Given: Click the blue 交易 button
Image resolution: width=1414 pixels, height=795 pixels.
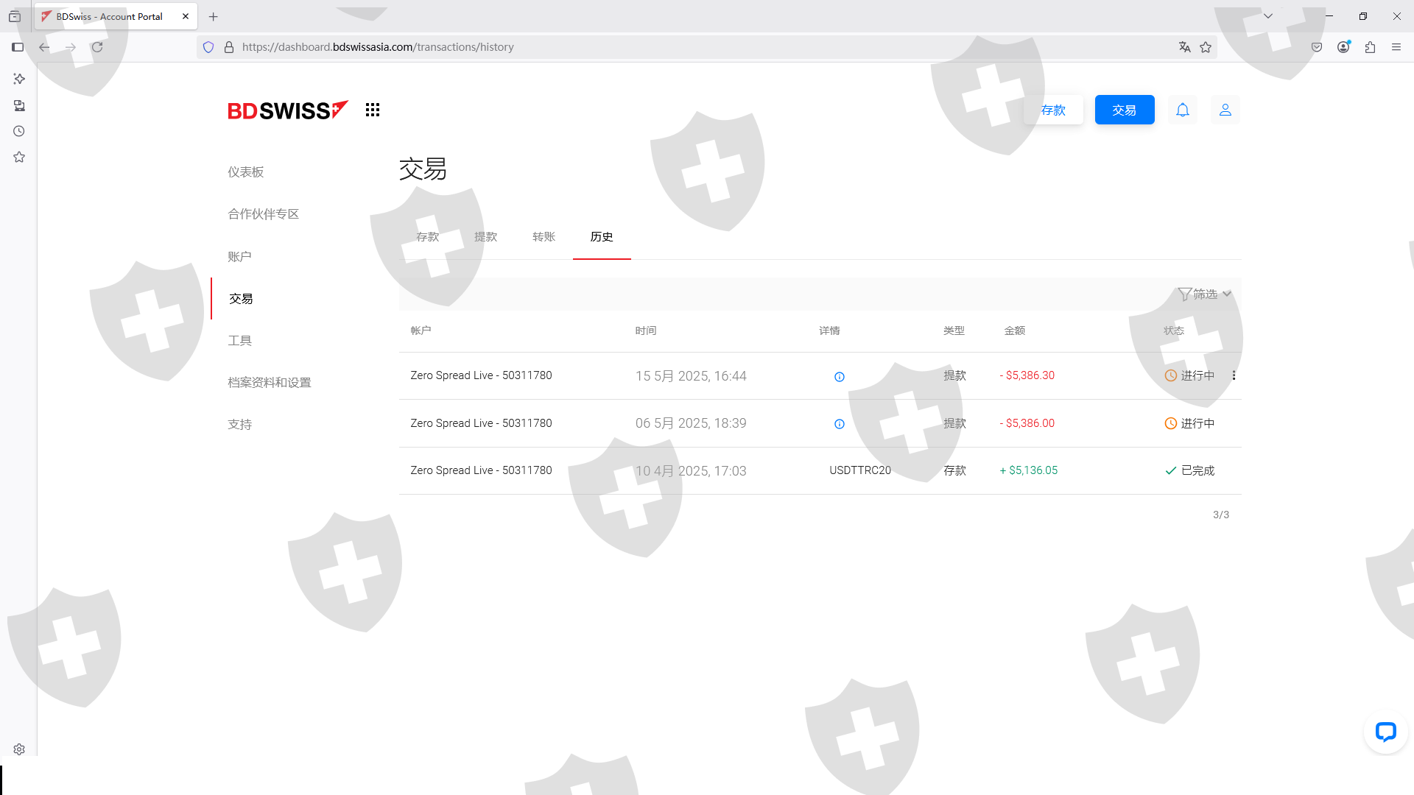Looking at the screenshot, I should (1124, 110).
